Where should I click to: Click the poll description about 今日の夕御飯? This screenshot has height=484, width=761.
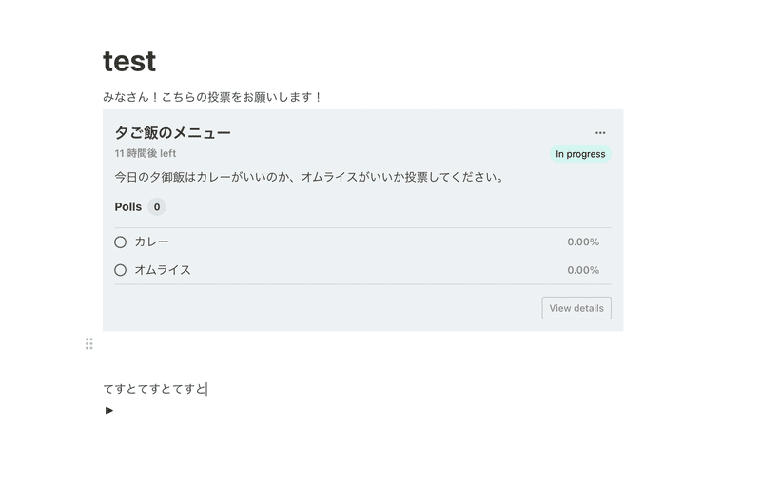click(310, 177)
